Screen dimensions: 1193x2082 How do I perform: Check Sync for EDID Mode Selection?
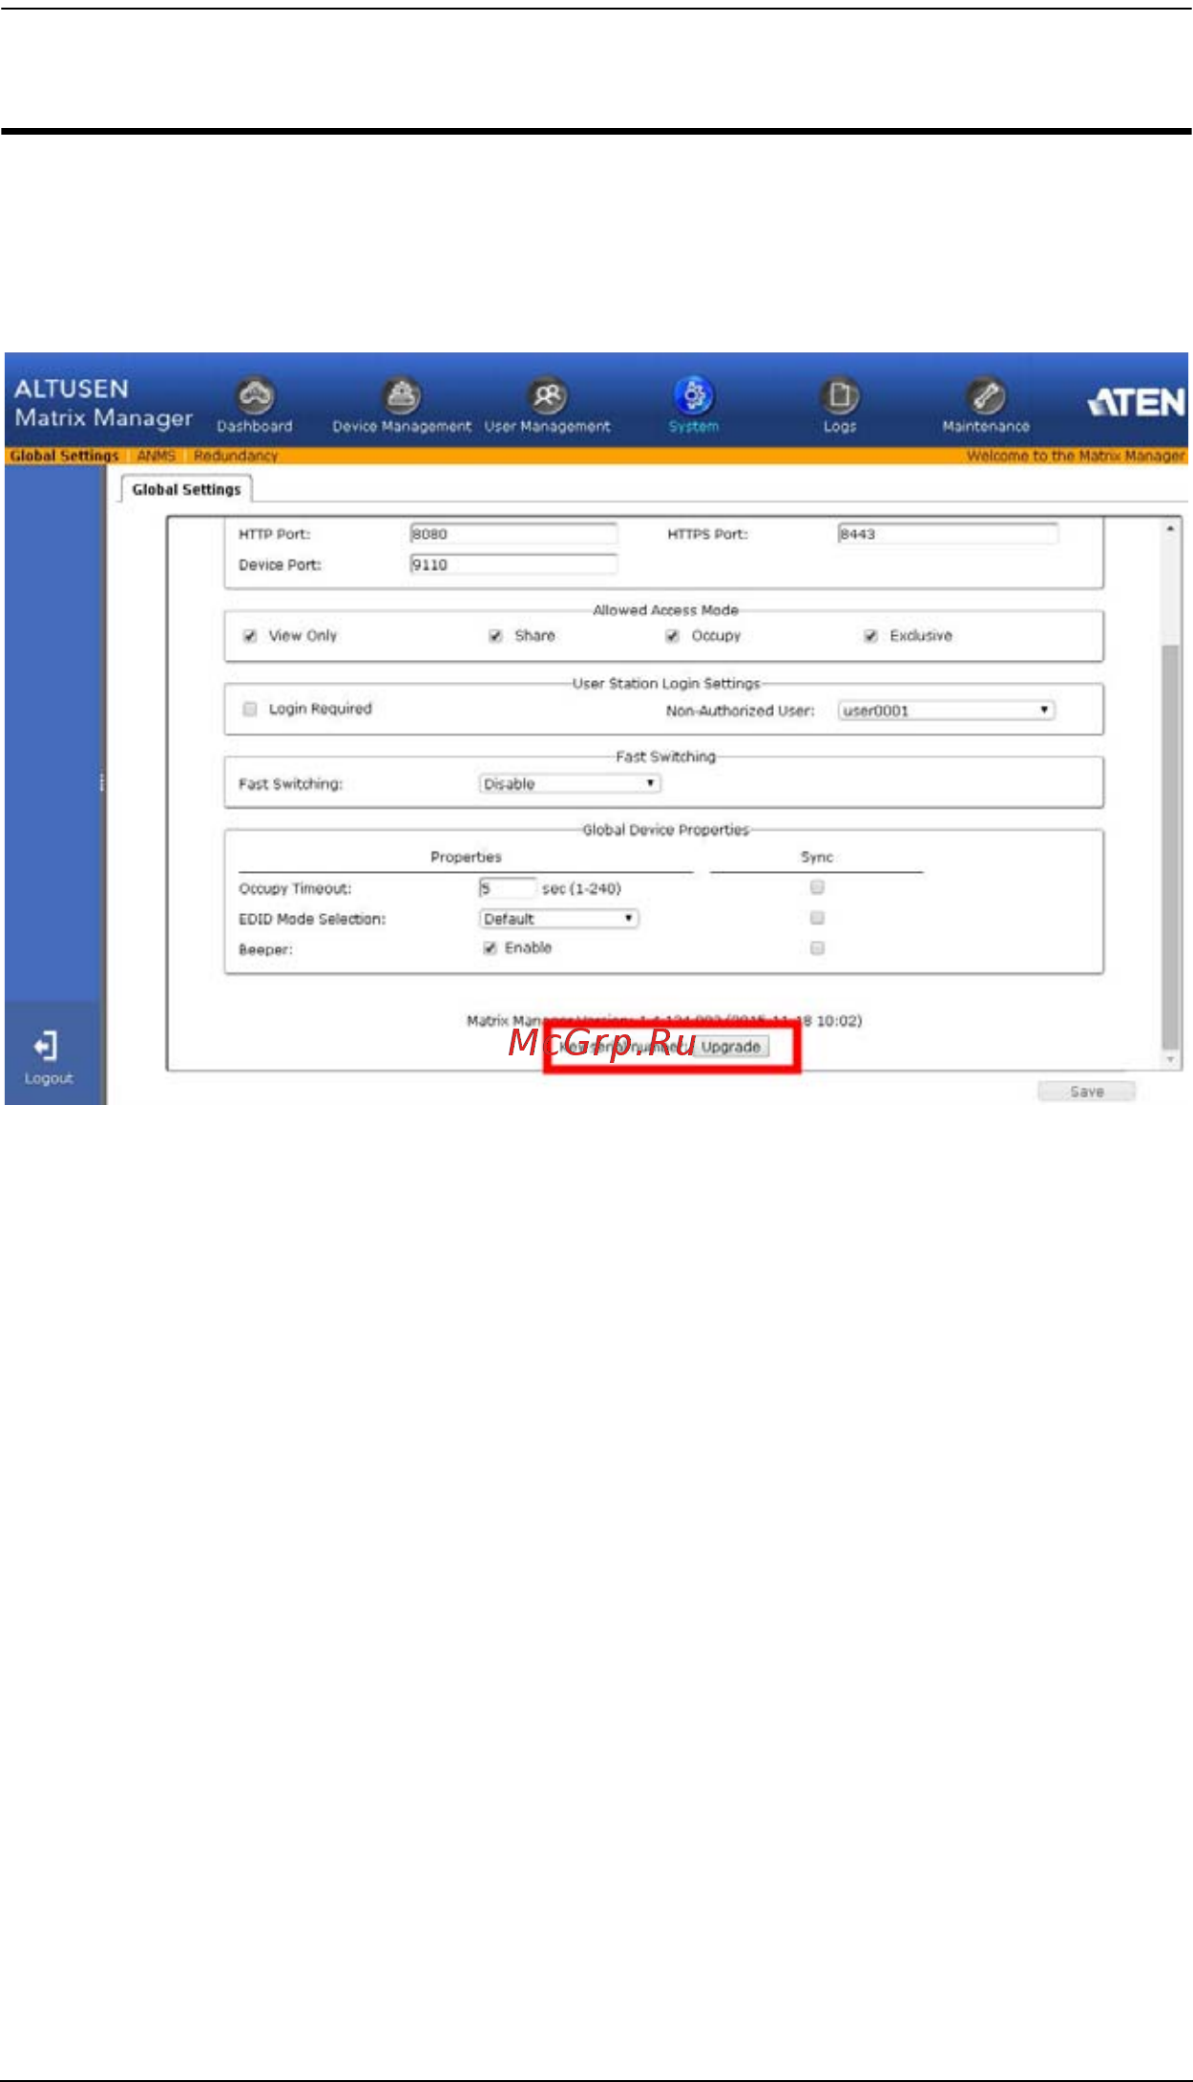click(x=817, y=918)
